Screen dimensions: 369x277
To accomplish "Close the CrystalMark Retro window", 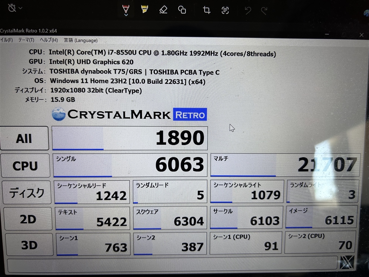I will (361, 35).
